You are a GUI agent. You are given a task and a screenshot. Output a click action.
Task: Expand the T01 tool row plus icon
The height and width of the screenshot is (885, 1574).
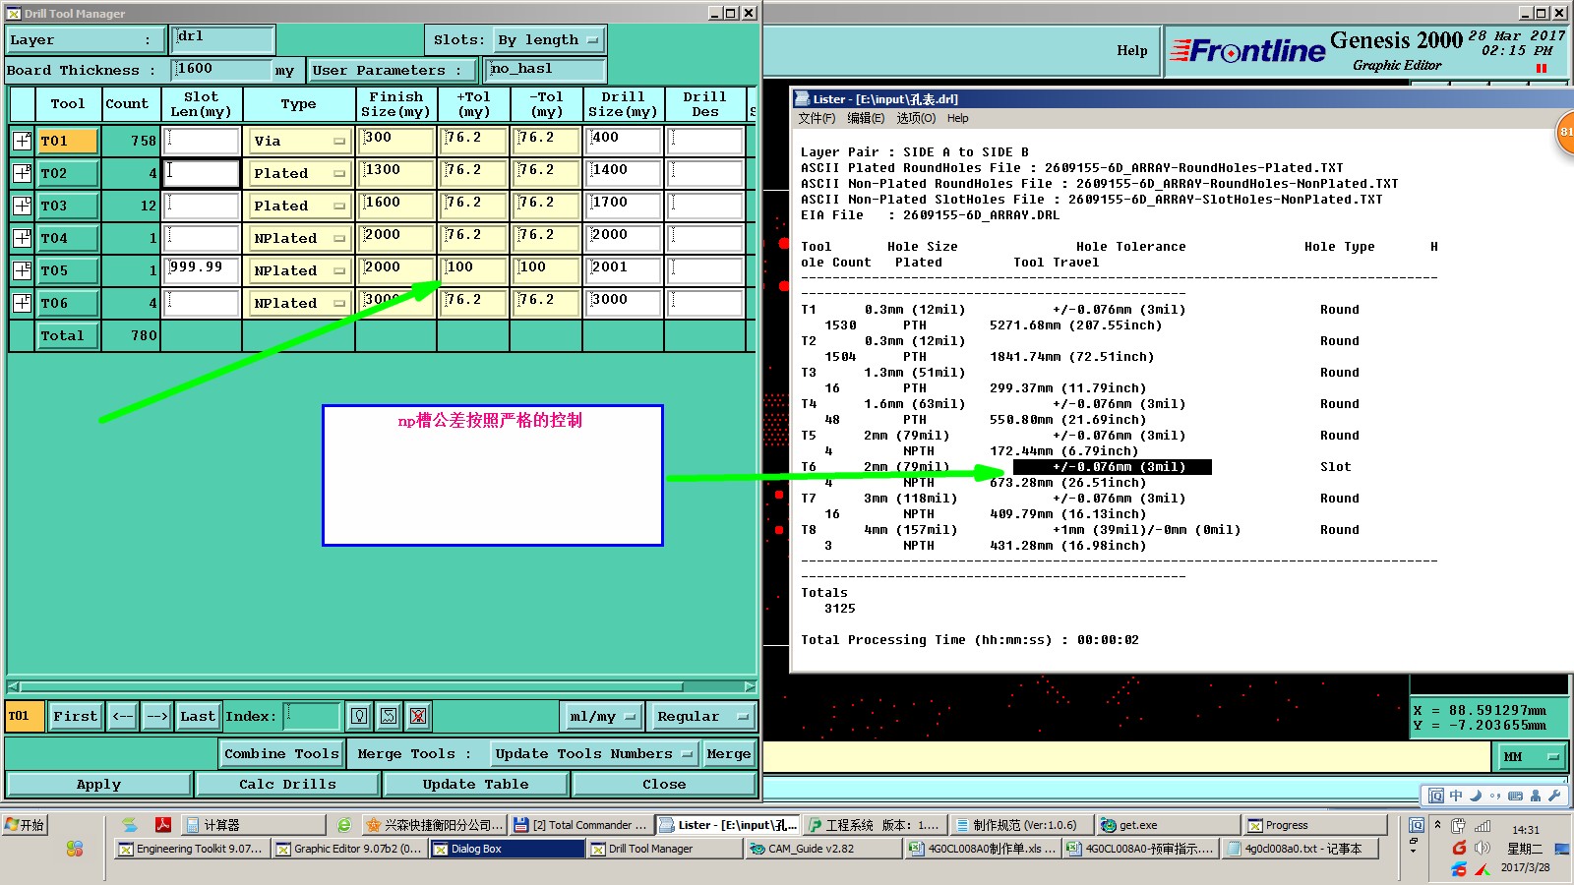coord(22,141)
